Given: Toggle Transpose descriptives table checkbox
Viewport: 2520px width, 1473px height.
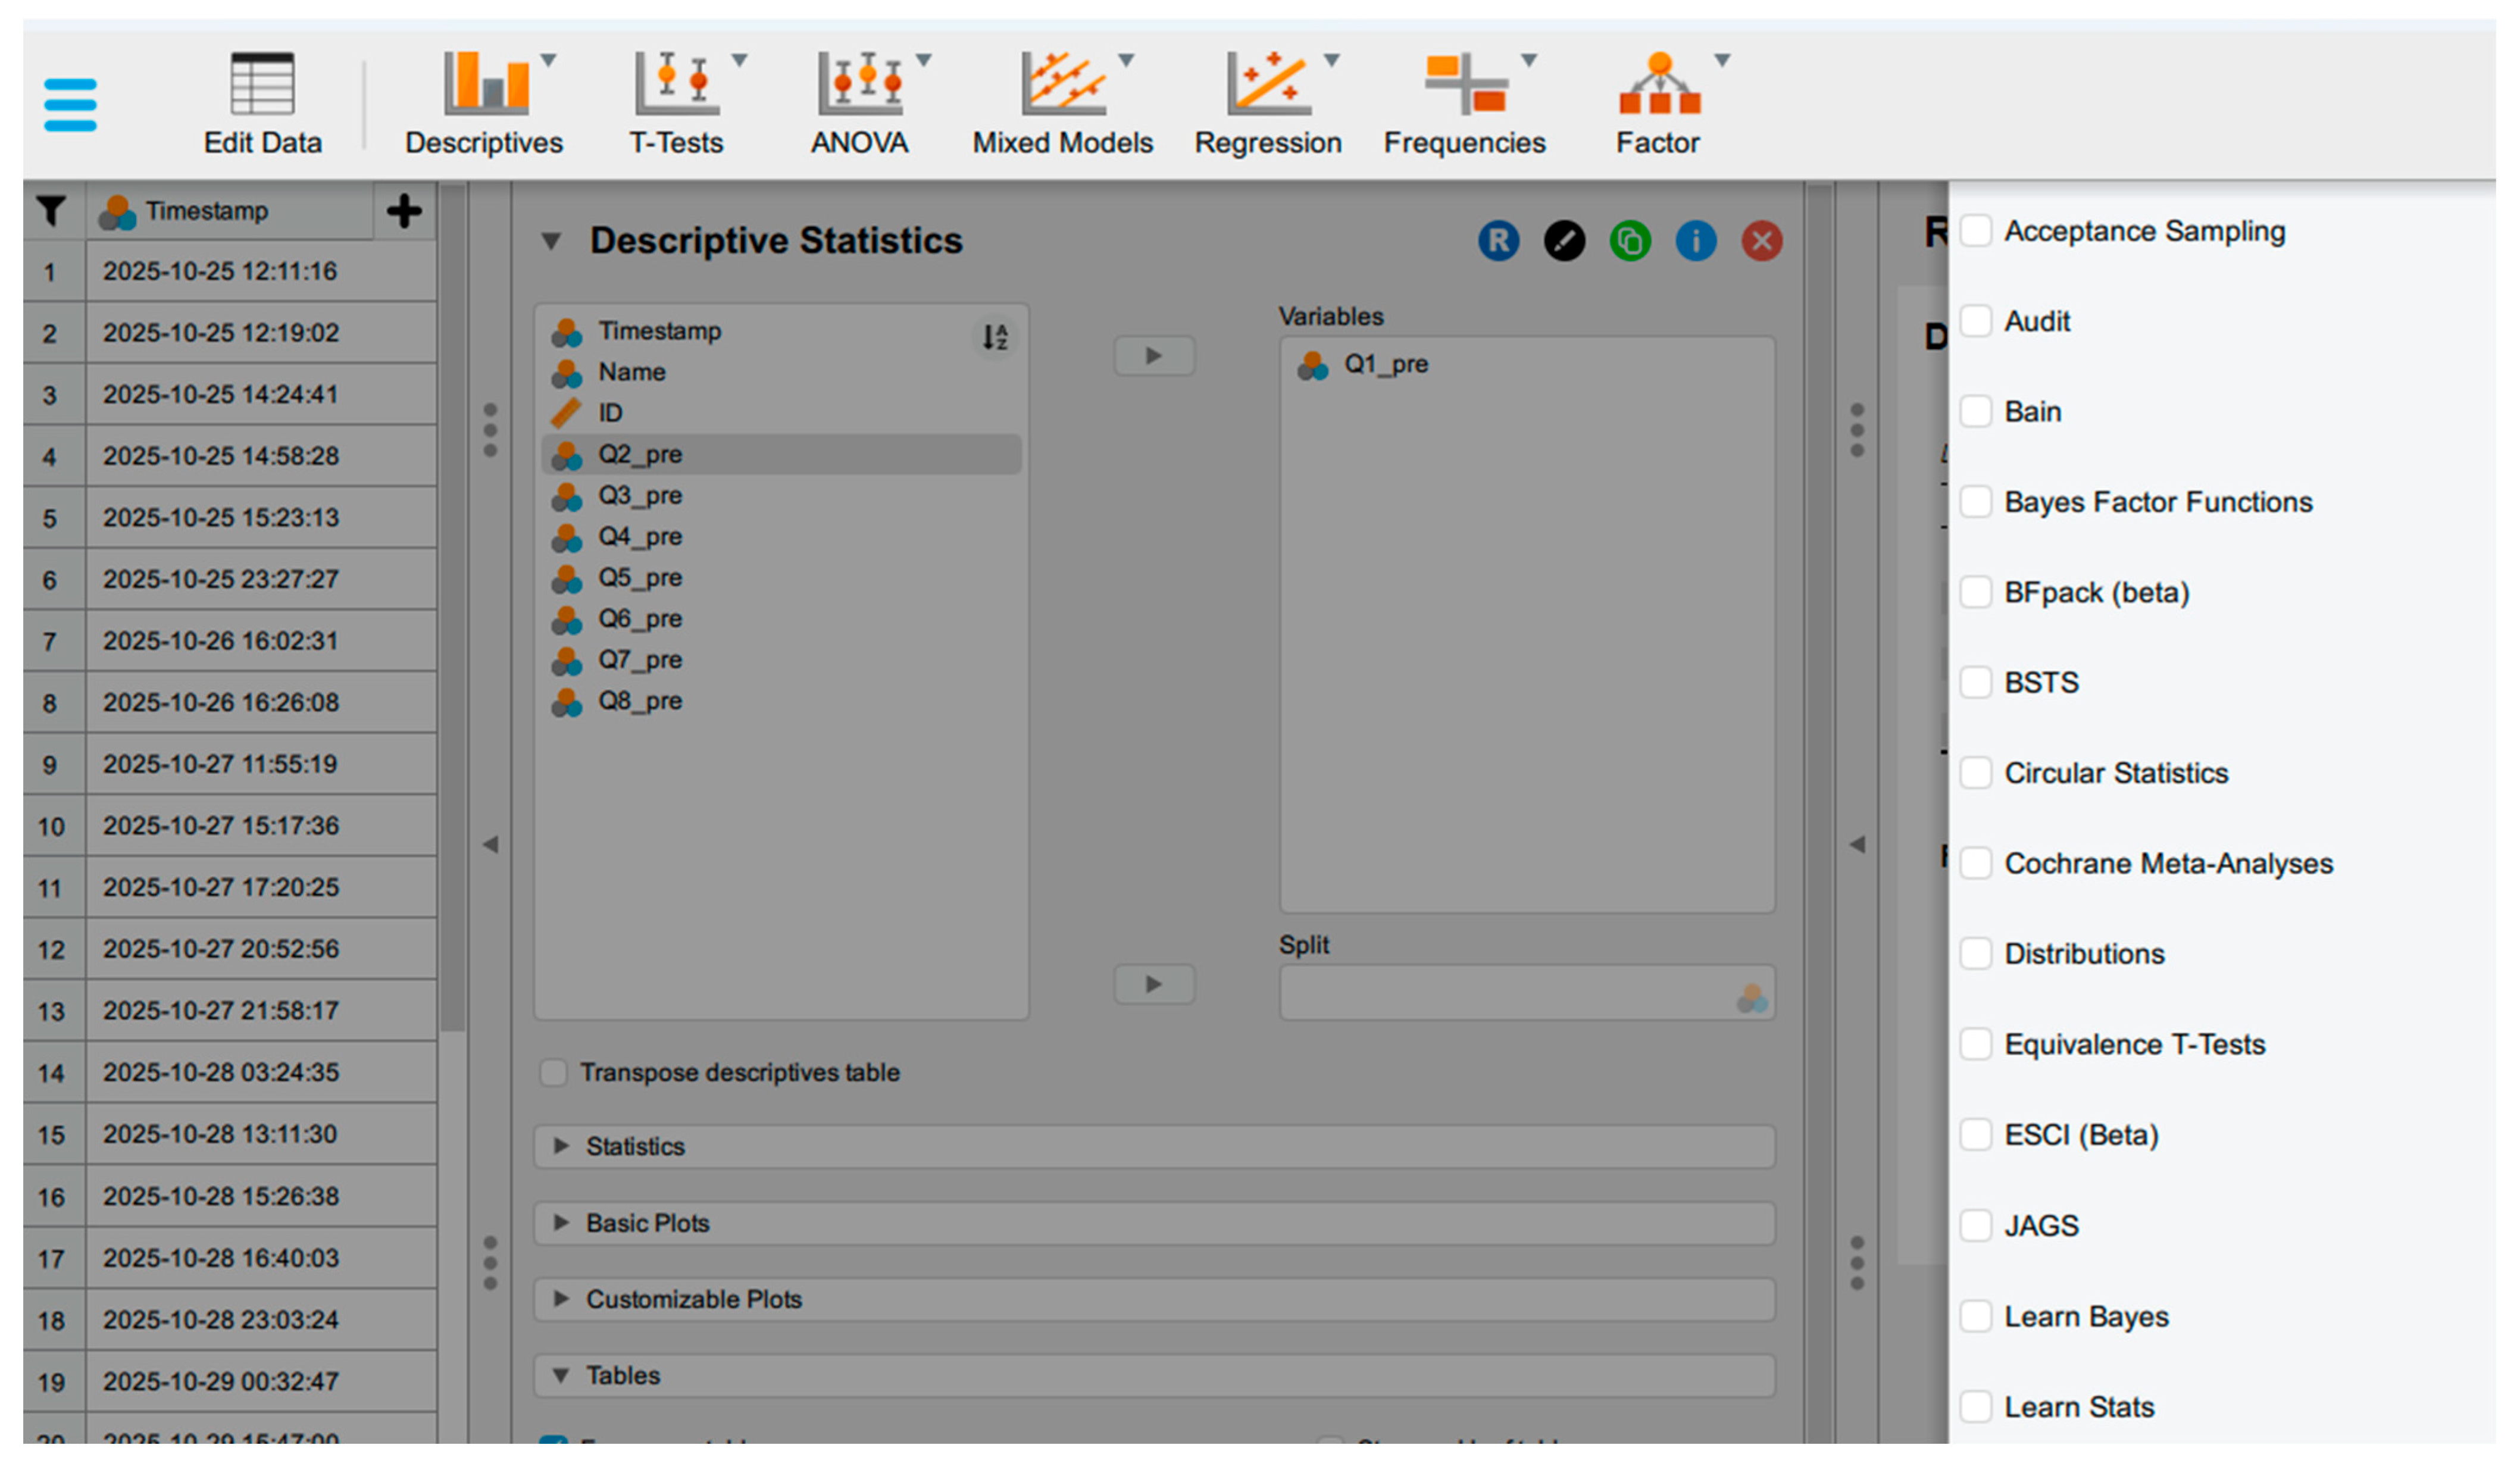Looking at the screenshot, I should click(x=553, y=1072).
